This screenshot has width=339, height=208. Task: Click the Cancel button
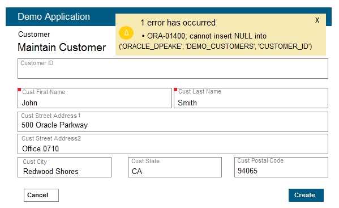tap(41, 195)
